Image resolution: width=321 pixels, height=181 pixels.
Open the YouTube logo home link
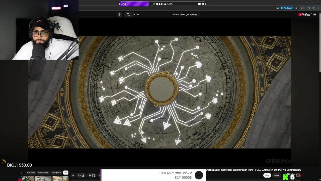click(304, 15)
